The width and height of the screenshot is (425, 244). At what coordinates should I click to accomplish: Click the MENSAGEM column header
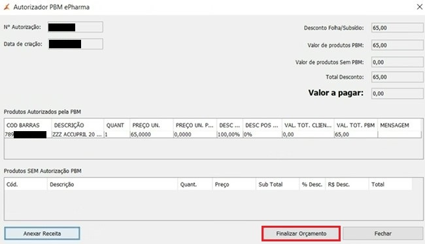click(399, 125)
